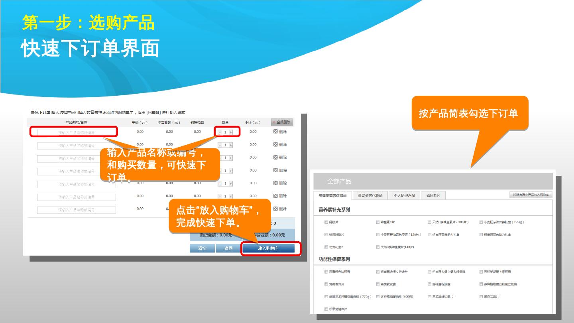The image size is (574, 323).
Task: Increase quantity with plus in fifth order row
Action: click(231, 183)
